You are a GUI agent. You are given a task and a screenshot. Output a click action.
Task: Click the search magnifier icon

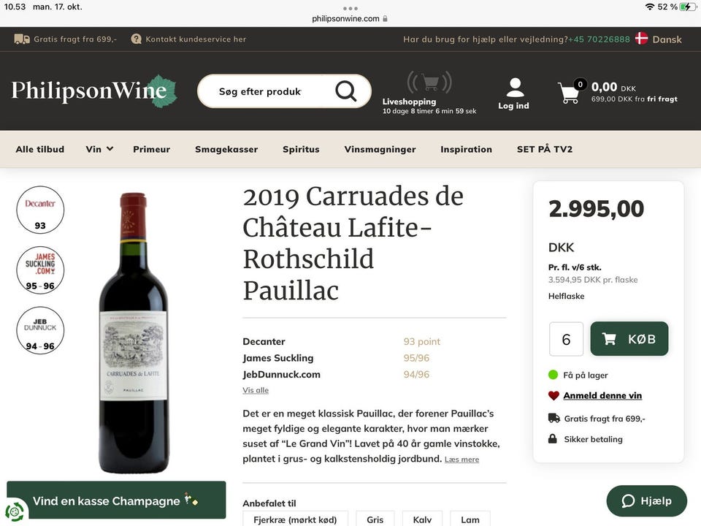[345, 91]
